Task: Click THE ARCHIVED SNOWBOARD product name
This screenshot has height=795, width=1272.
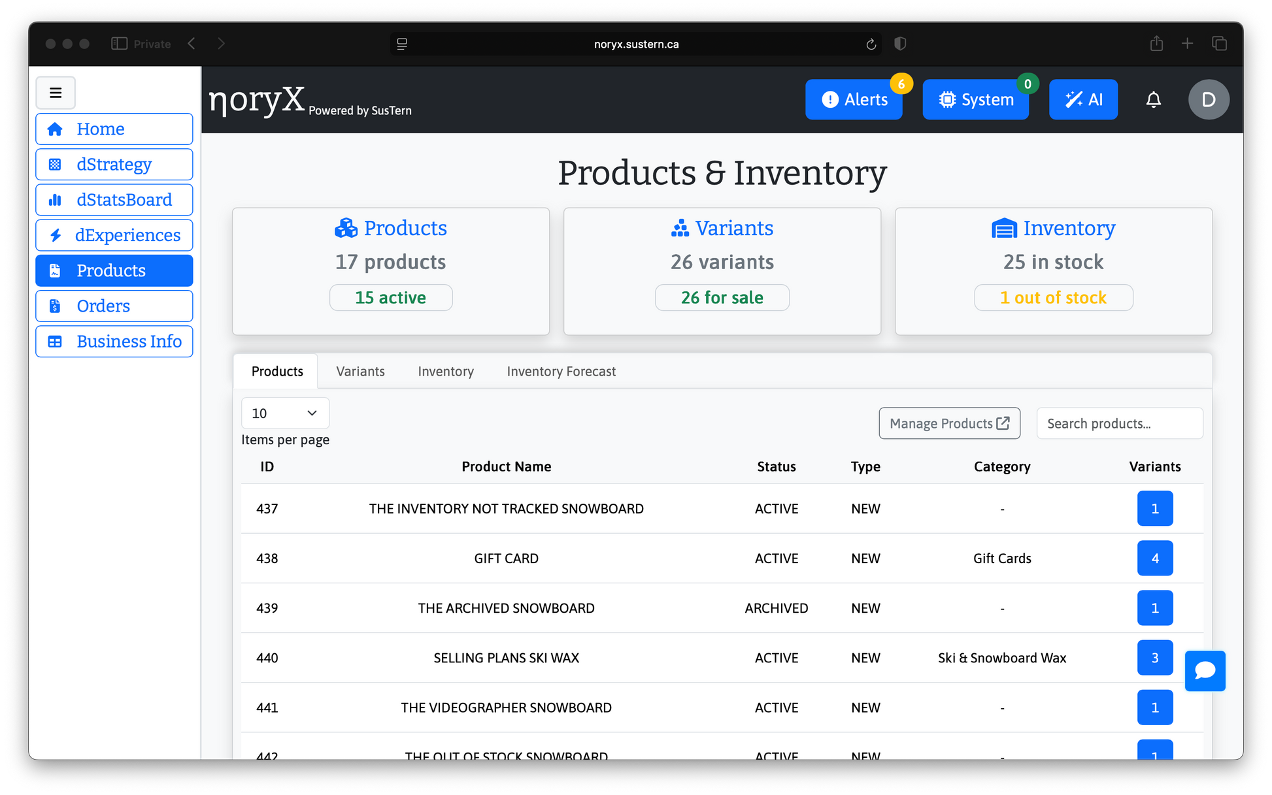Action: point(507,608)
